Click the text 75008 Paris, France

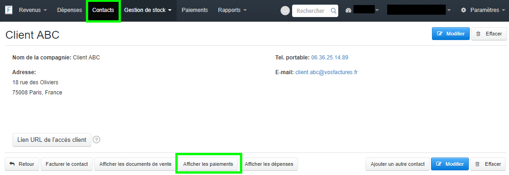point(37,93)
